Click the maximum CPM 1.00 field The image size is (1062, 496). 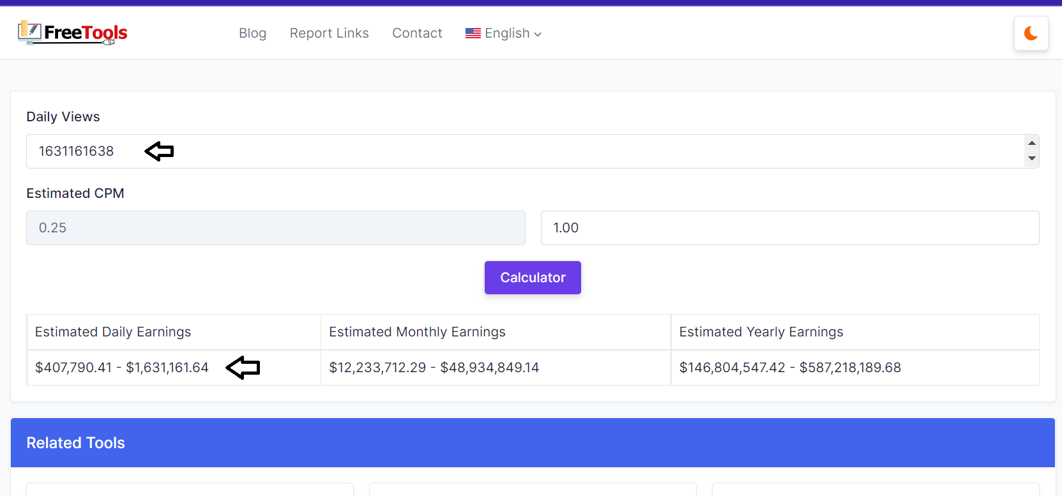pos(790,228)
